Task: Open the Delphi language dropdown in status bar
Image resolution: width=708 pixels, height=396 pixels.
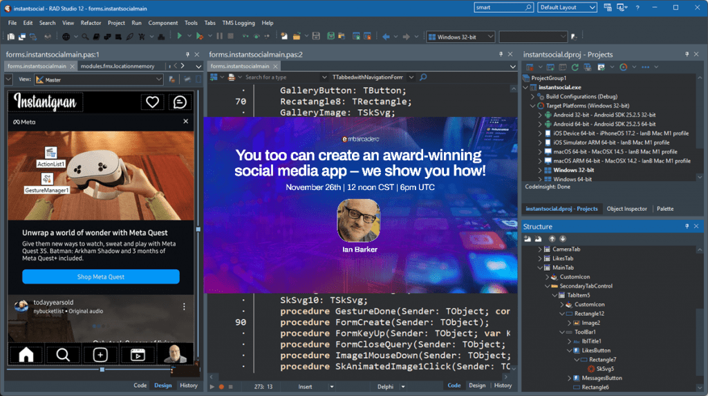Action: (x=403, y=386)
